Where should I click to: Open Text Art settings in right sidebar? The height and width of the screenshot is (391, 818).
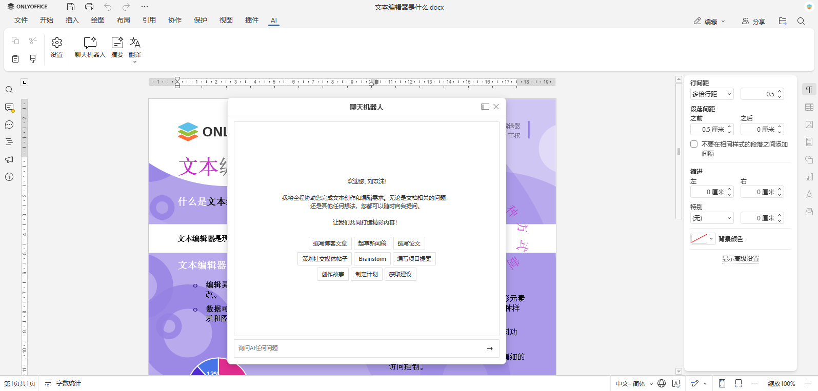coord(809,194)
